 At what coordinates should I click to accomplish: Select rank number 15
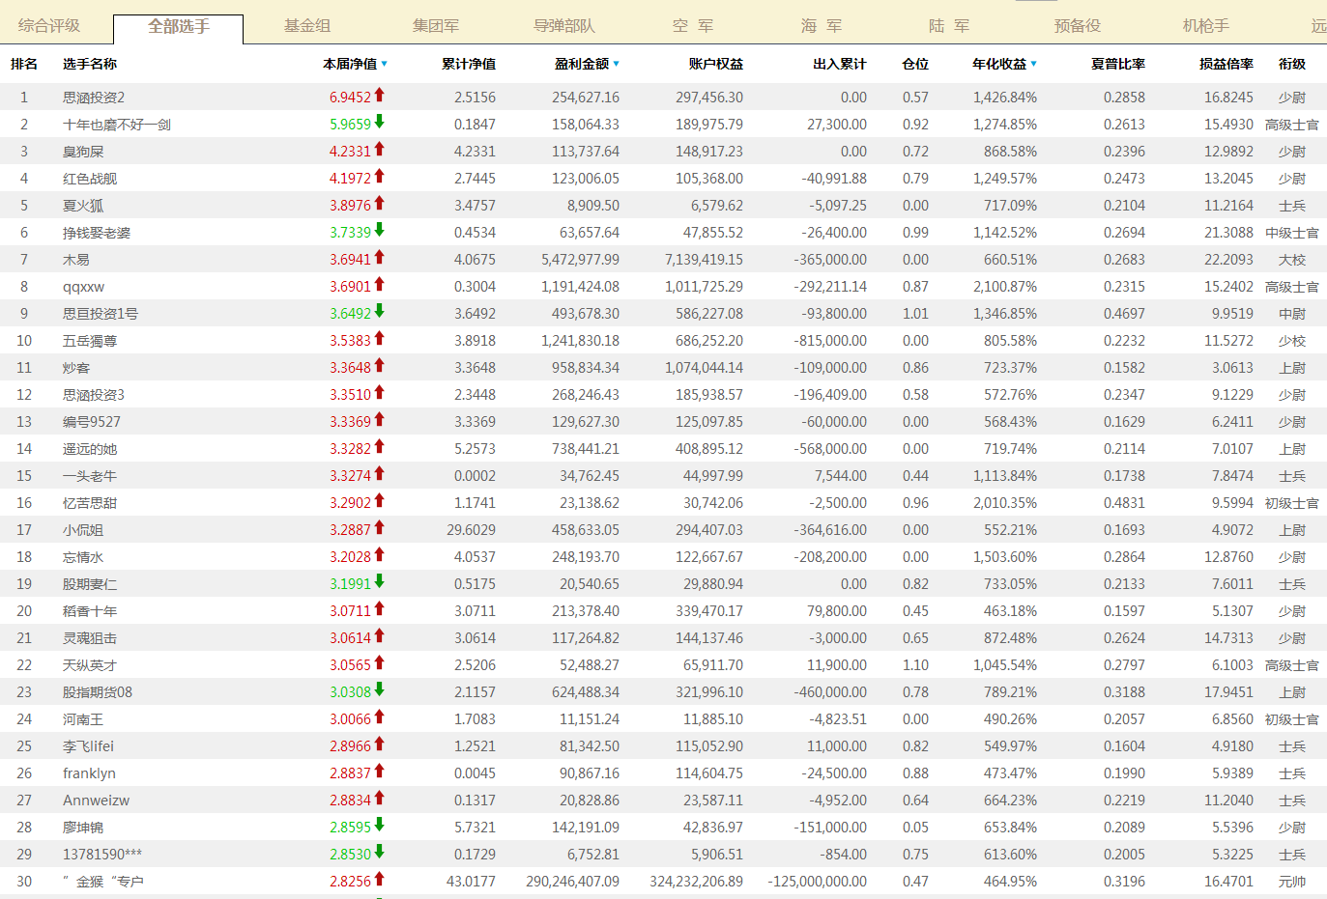[x=24, y=476]
